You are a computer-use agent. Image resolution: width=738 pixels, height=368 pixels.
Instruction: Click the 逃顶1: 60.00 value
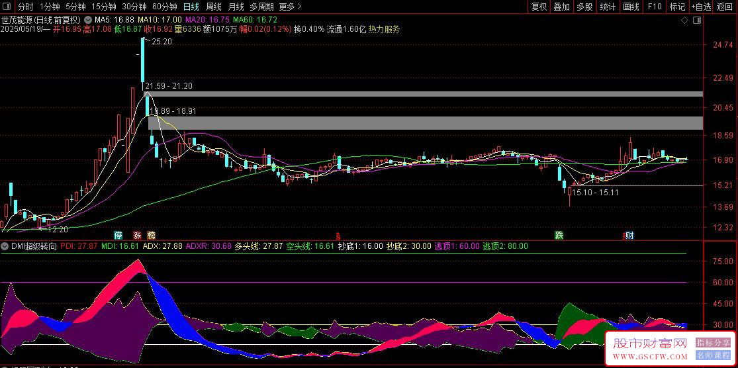pyautogui.click(x=457, y=246)
